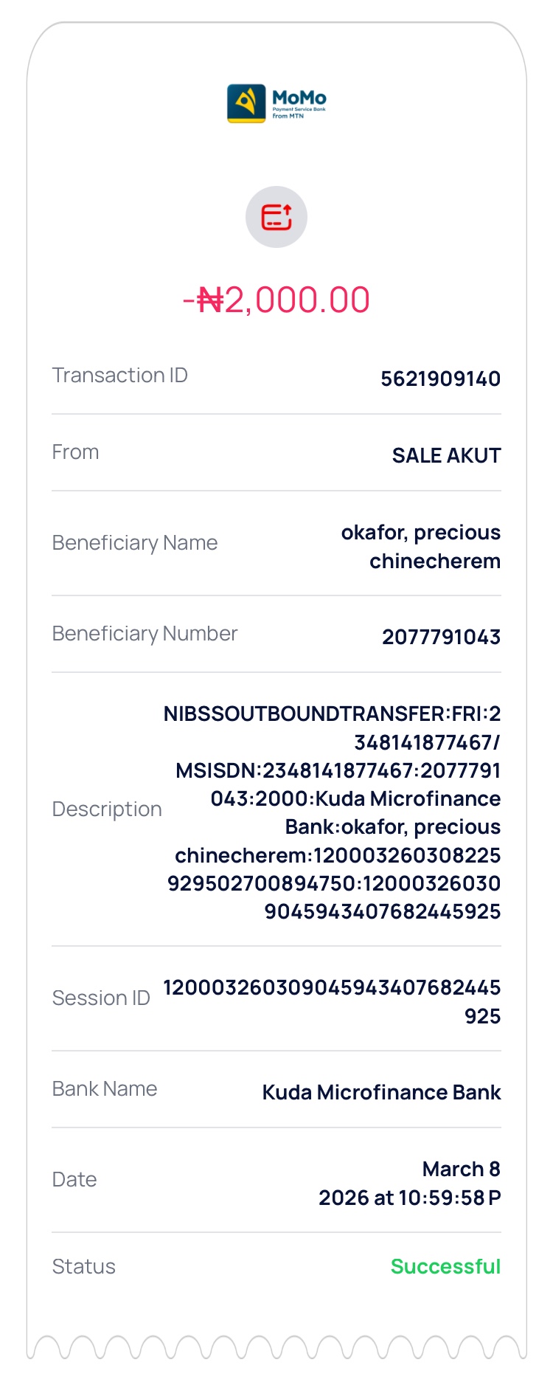
Task: Click the Date label
Action: coord(74,1180)
